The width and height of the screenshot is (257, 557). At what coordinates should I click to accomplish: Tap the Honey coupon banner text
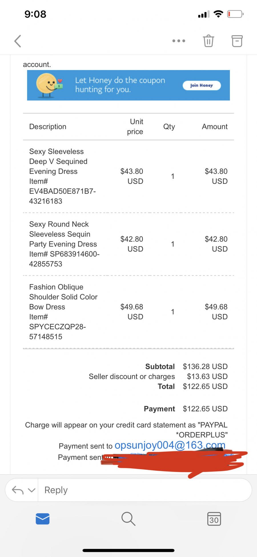[x=120, y=85]
